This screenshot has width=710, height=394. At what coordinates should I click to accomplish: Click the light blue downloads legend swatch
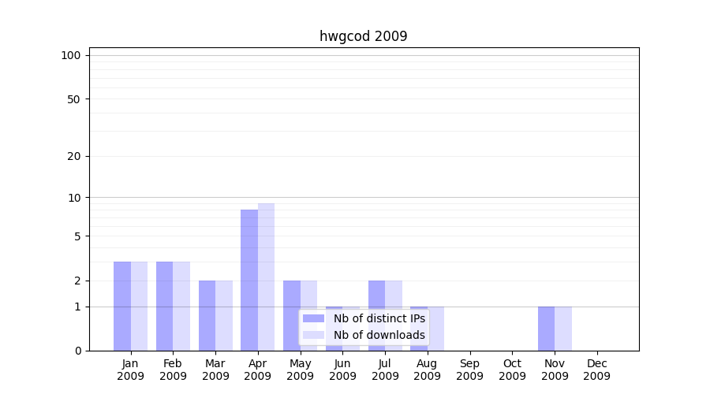point(314,335)
